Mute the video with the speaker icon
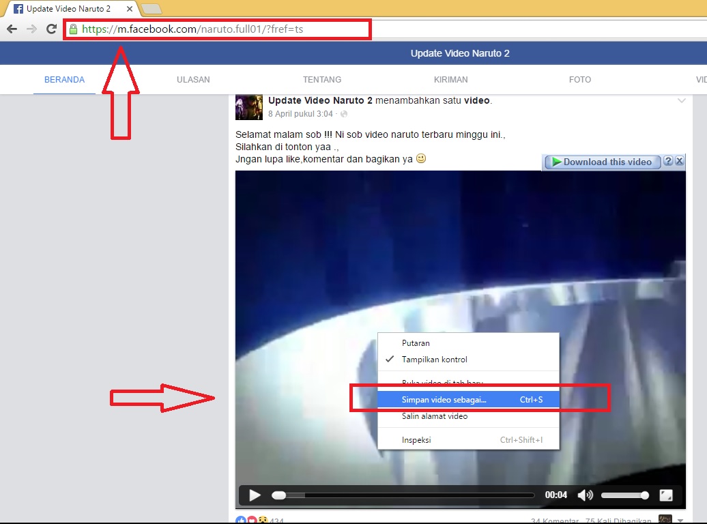Screen dimensions: 707x524 coord(585,495)
